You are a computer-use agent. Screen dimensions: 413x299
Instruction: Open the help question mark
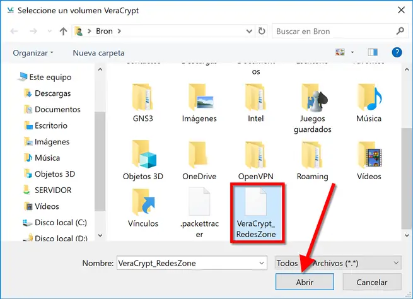tap(397, 52)
